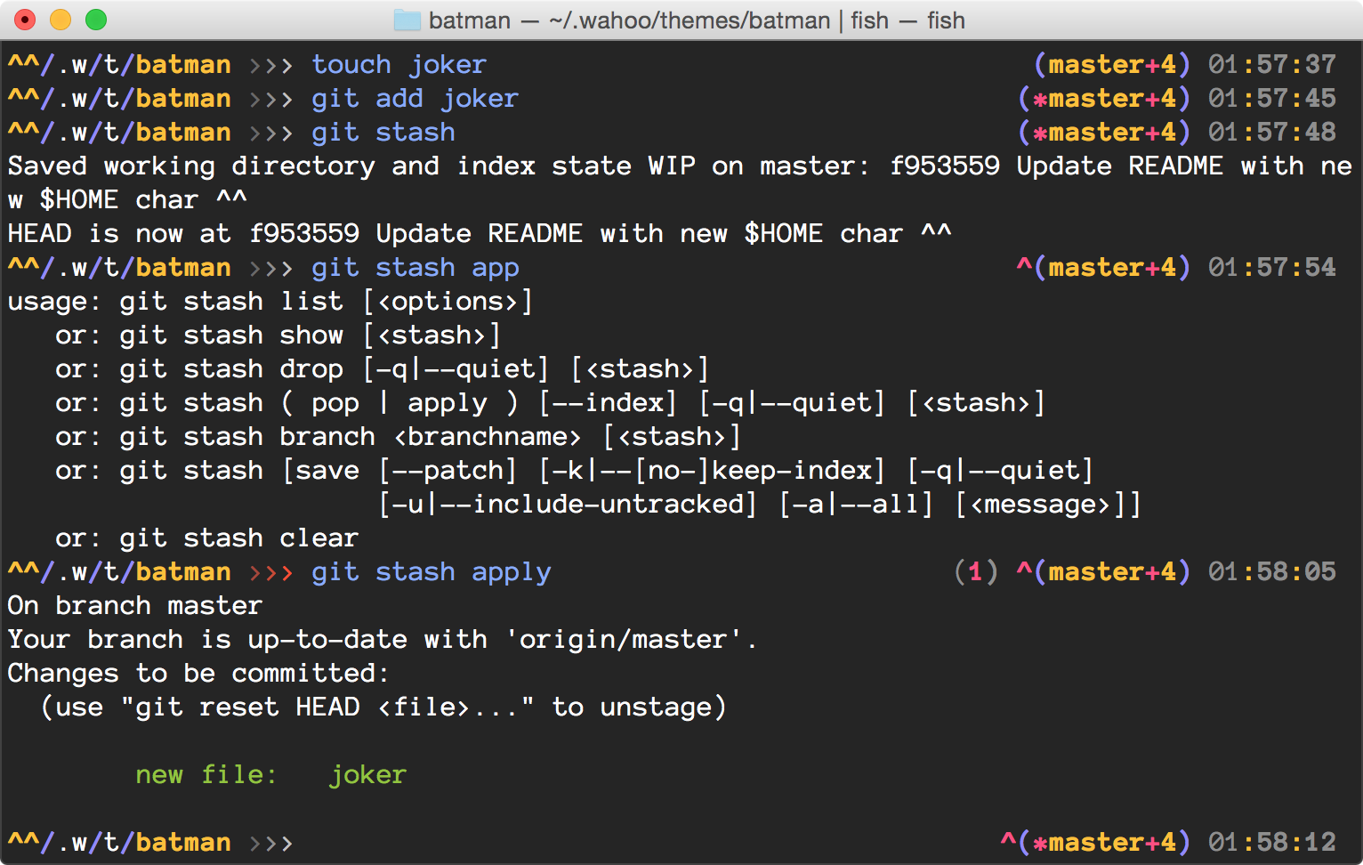Click the 'git stash drop' usage entry
The image size is (1363, 865).
pos(231,369)
